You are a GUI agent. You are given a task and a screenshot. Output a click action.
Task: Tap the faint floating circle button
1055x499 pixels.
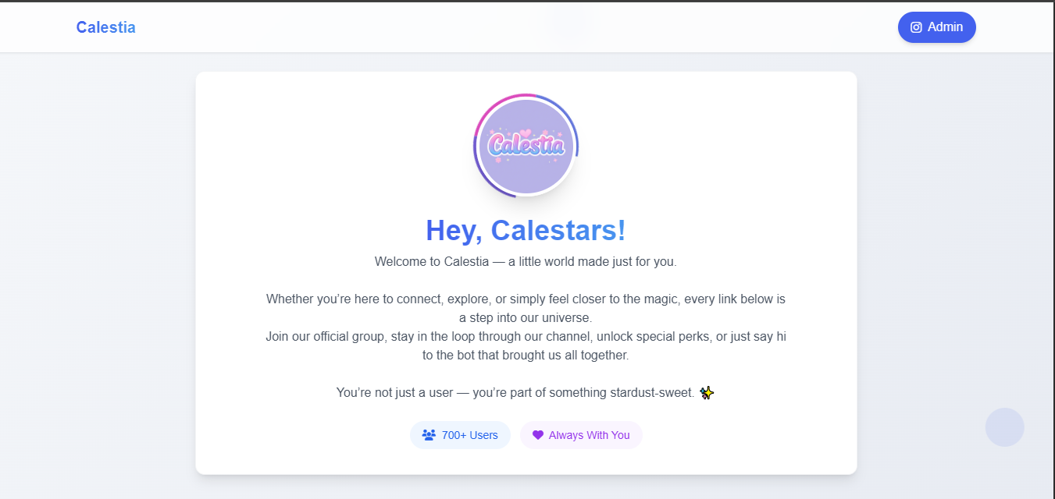coord(1004,427)
